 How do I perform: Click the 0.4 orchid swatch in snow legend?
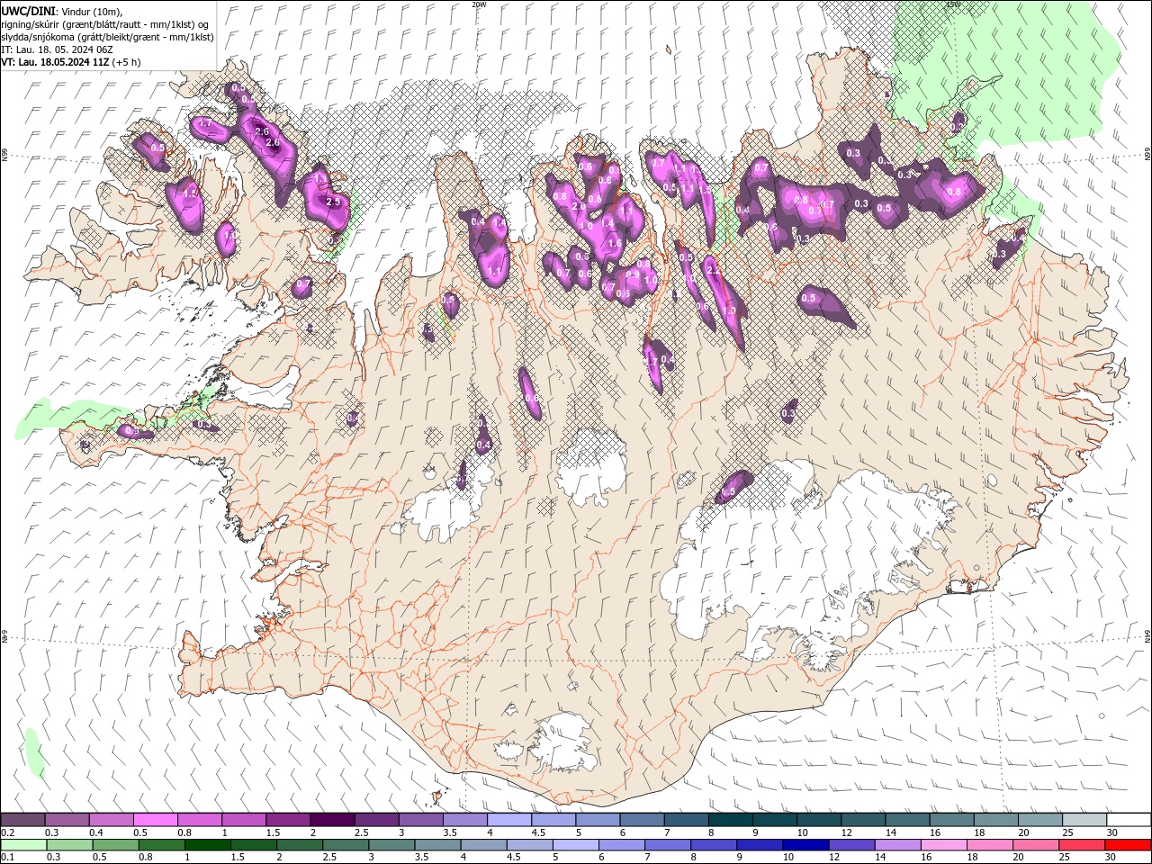pyautogui.click(x=111, y=820)
